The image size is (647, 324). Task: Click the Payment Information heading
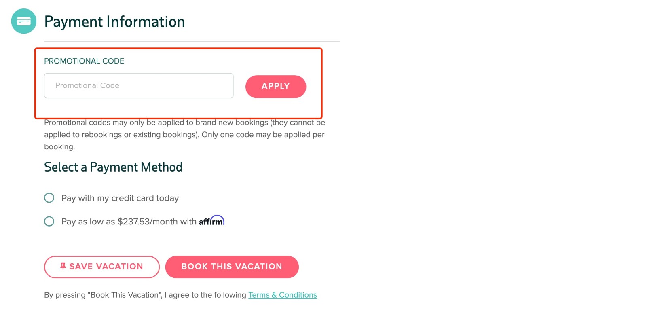point(114,21)
